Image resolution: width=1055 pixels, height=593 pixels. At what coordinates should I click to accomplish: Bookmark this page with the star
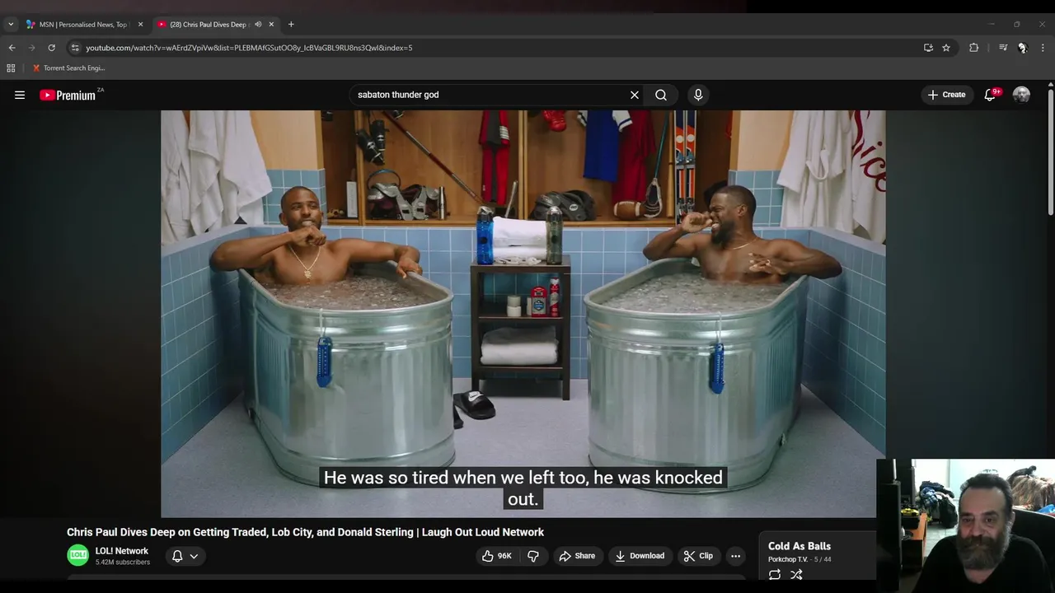pyautogui.click(x=946, y=48)
